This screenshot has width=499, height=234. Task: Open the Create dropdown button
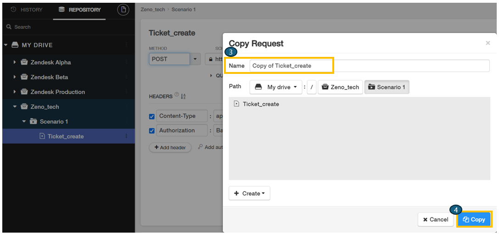point(250,193)
